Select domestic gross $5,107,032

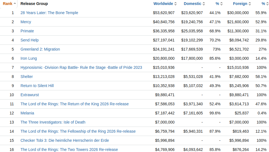point(193,86)
